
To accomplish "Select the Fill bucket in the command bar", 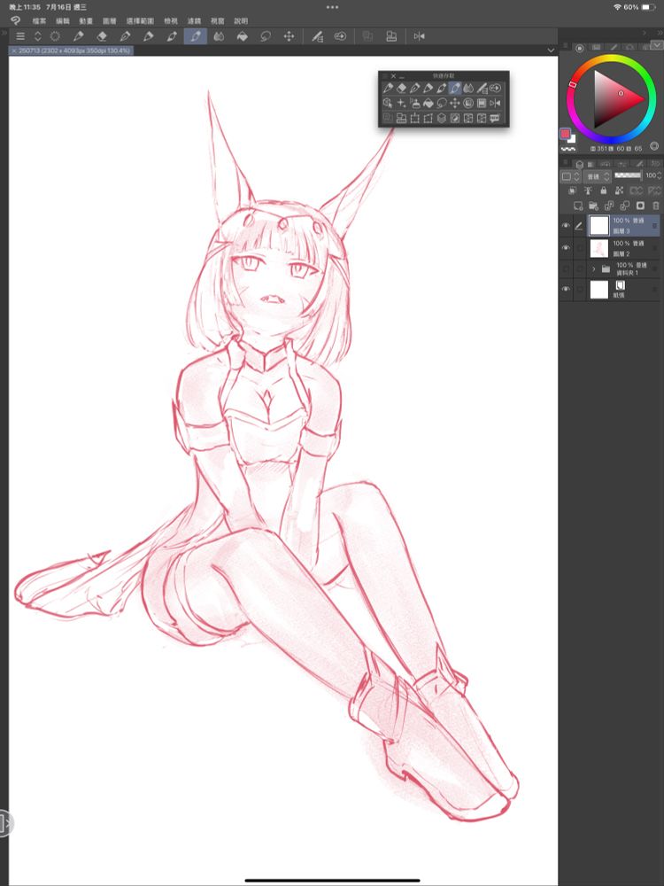I will tap(243, 36).
